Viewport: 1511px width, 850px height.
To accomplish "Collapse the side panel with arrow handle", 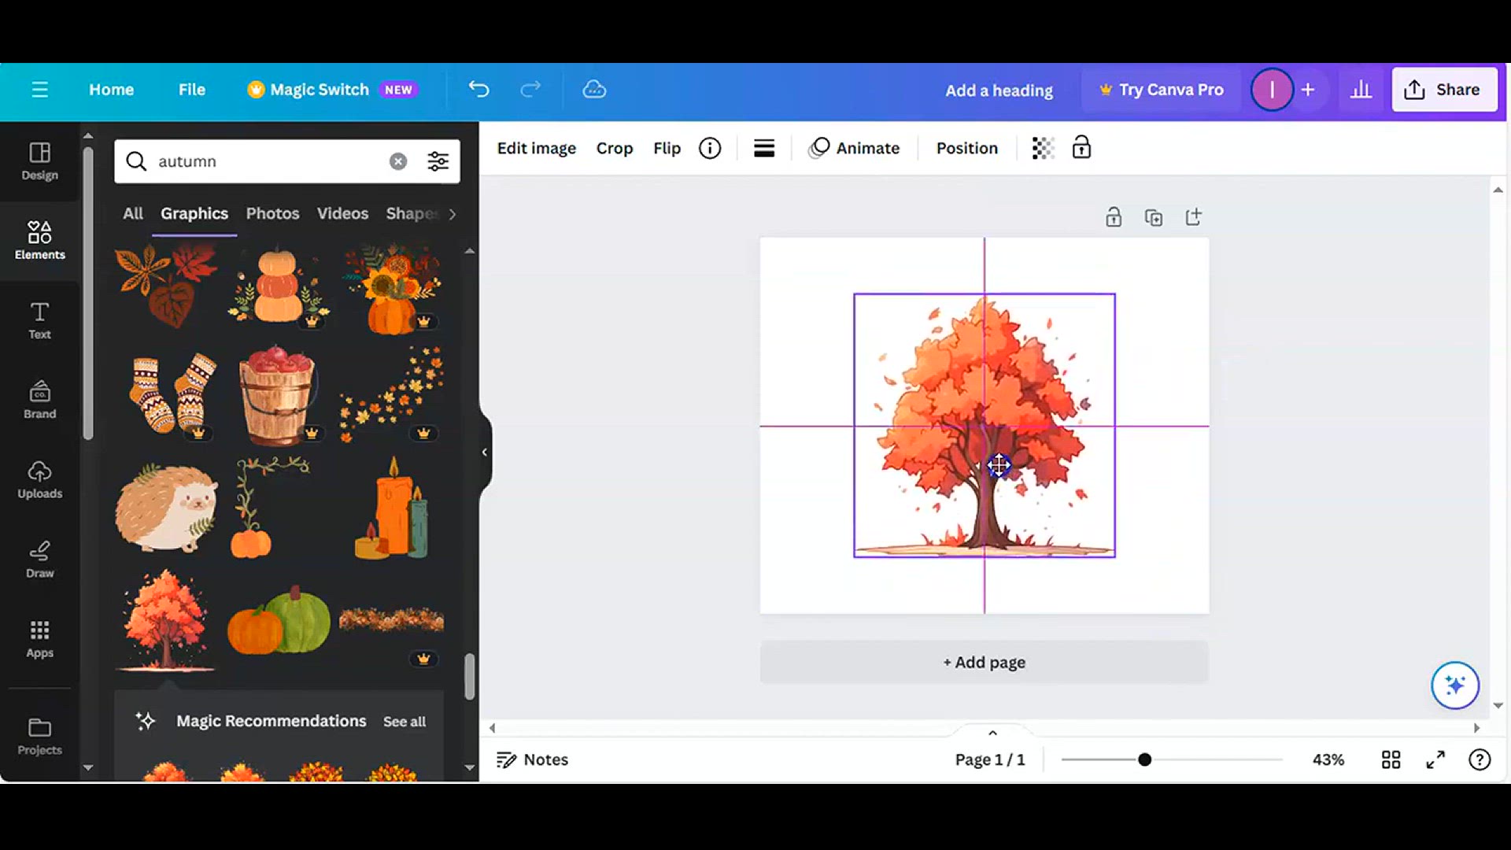I will [485, 452].
